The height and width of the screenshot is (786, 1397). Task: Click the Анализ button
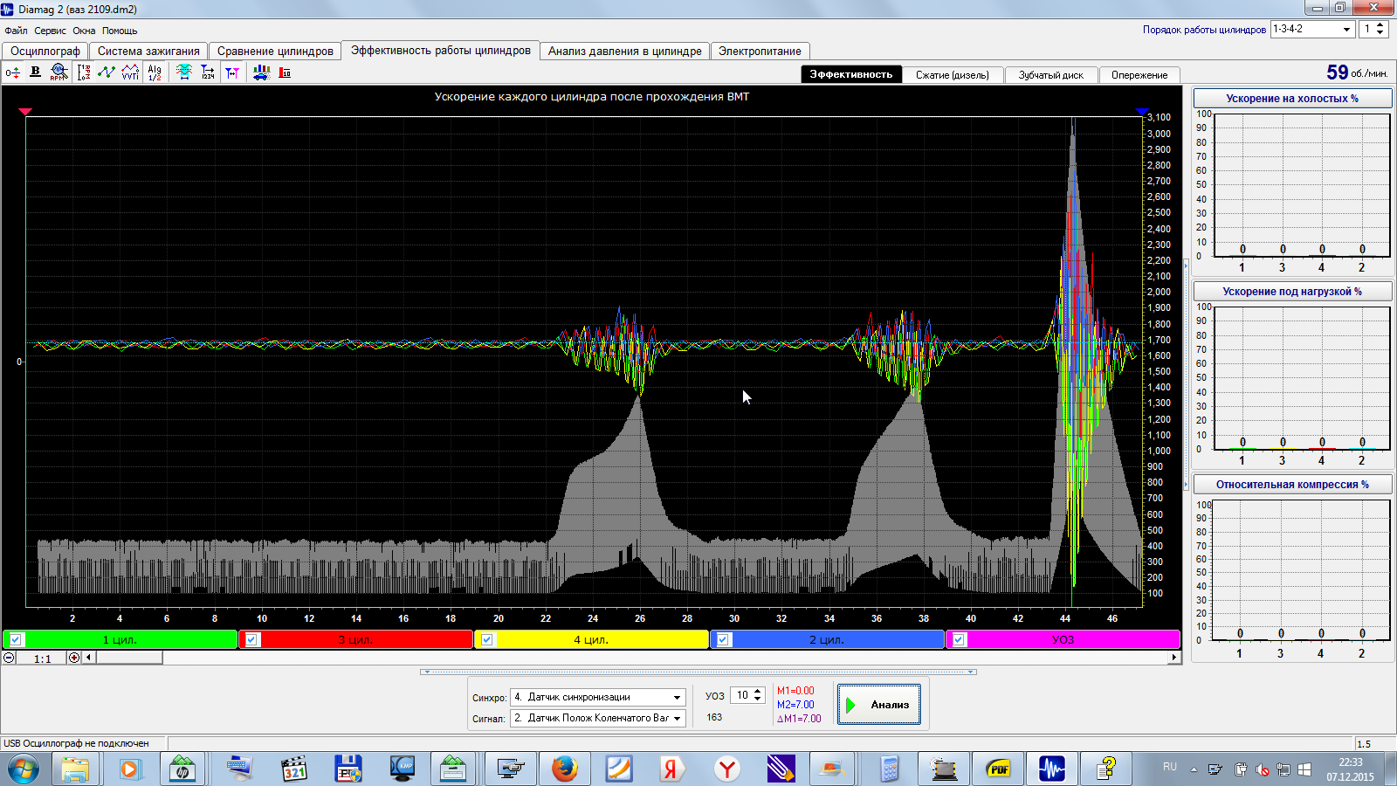pos(879,705)
